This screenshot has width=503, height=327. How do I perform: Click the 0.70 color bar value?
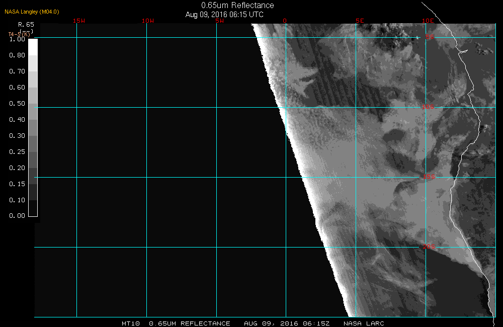pyautogui.click(x=17, y=71)
